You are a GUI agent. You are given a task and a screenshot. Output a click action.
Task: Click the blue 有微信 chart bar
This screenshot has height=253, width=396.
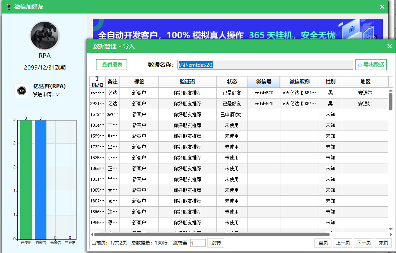coord(41,180)
